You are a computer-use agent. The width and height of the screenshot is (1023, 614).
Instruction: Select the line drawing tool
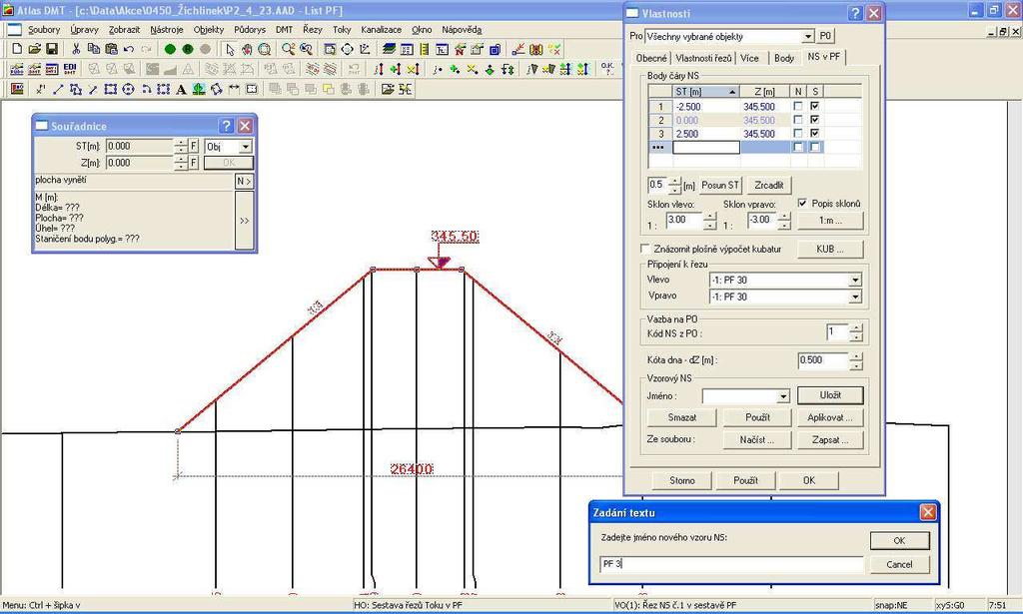pos(58,89)
